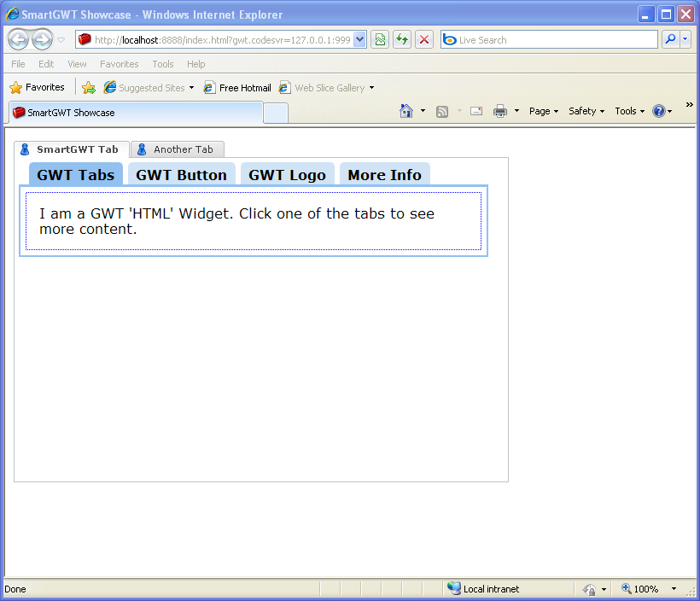The image size is (700, 601).
Task: Select the GWT Logo tab
Action: pos(287,174)
